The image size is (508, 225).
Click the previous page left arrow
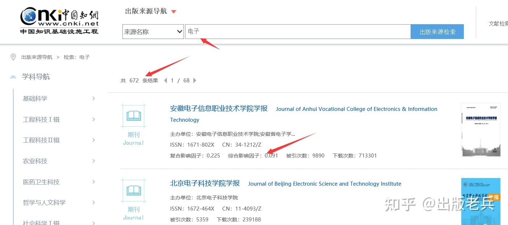(x=165, y=80)
